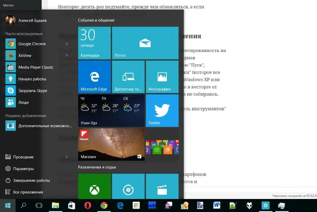Open Store from the taskbar
This screenshot has height=212, width=317.
tap(72, 206)
